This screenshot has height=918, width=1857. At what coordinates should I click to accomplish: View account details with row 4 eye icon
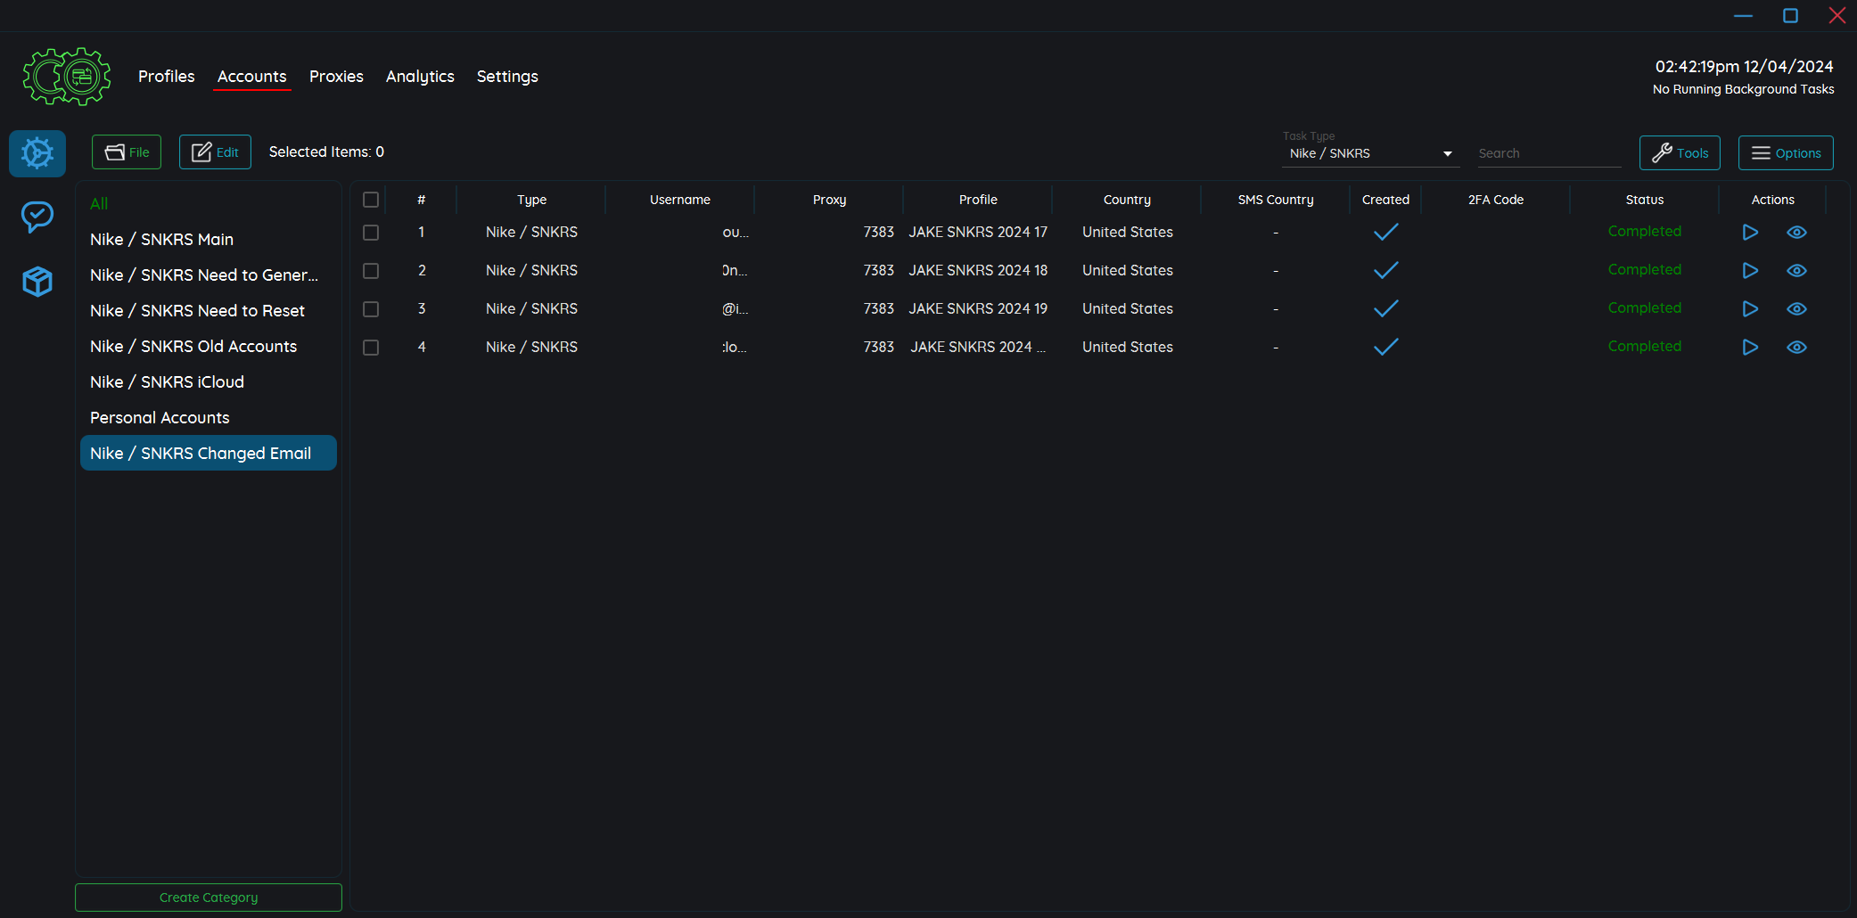click(x=1796, y=348)
